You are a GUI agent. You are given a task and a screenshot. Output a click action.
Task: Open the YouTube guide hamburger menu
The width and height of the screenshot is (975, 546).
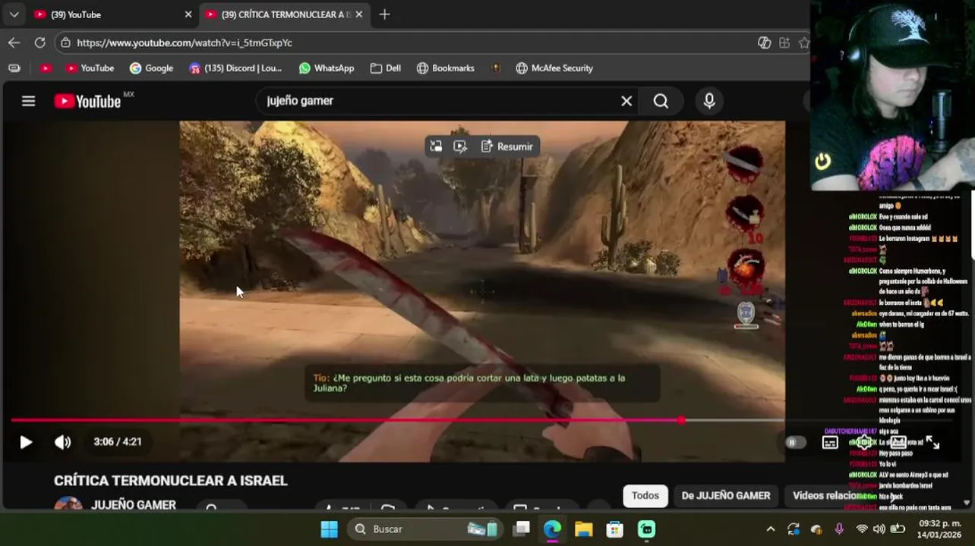28,101
